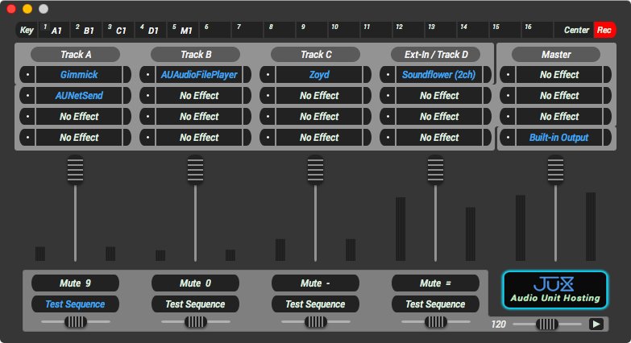
Task: Mute Track D with the Mute = button
Action: pos(435,283)
